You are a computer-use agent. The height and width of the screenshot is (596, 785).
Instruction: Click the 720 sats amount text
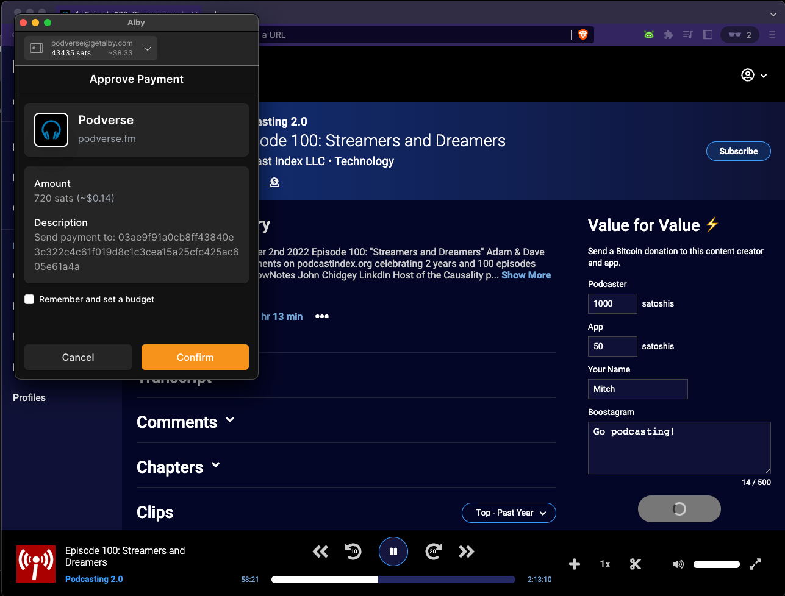point(74,198)
